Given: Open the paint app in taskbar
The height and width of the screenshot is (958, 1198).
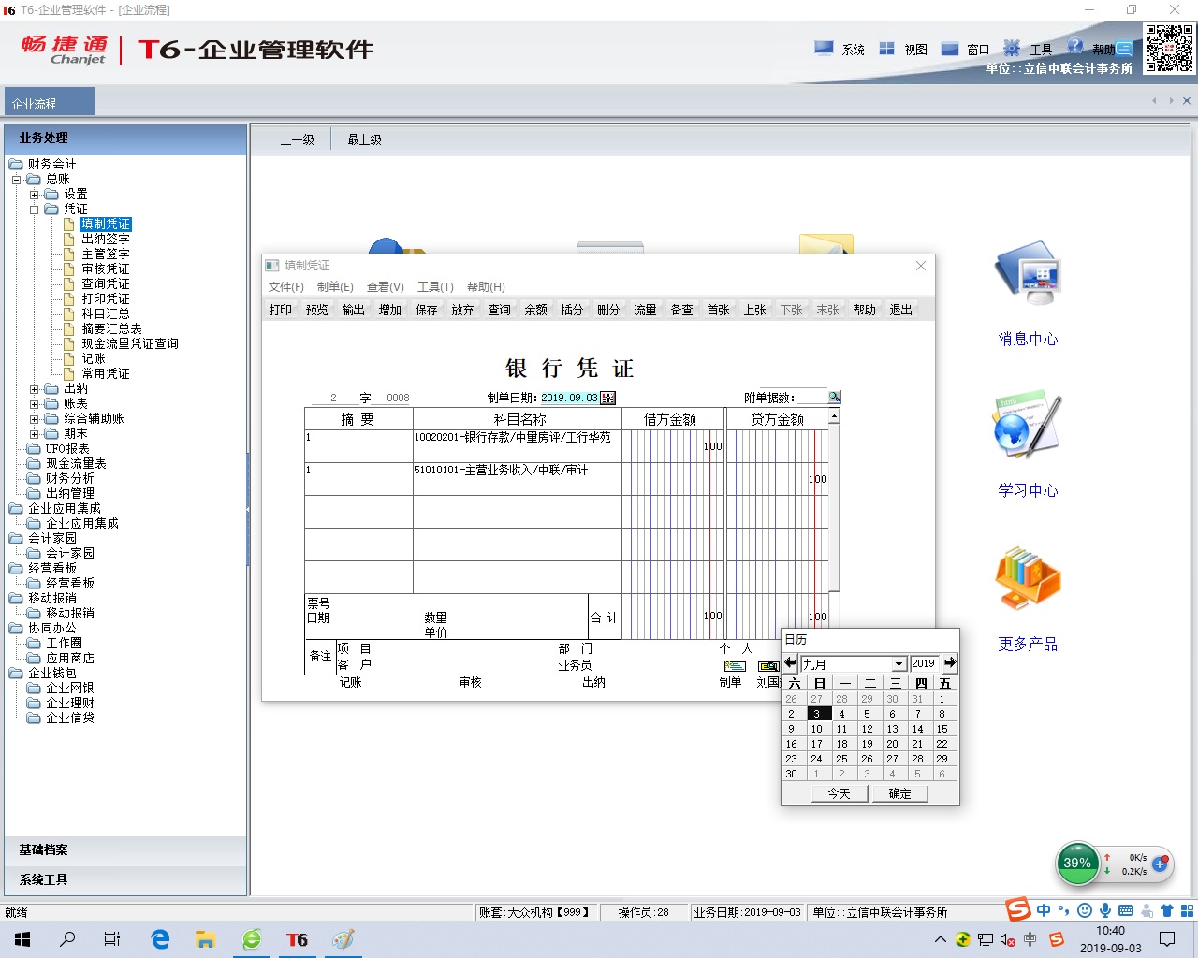Looking at the screenshot, I should pos(343,939).
